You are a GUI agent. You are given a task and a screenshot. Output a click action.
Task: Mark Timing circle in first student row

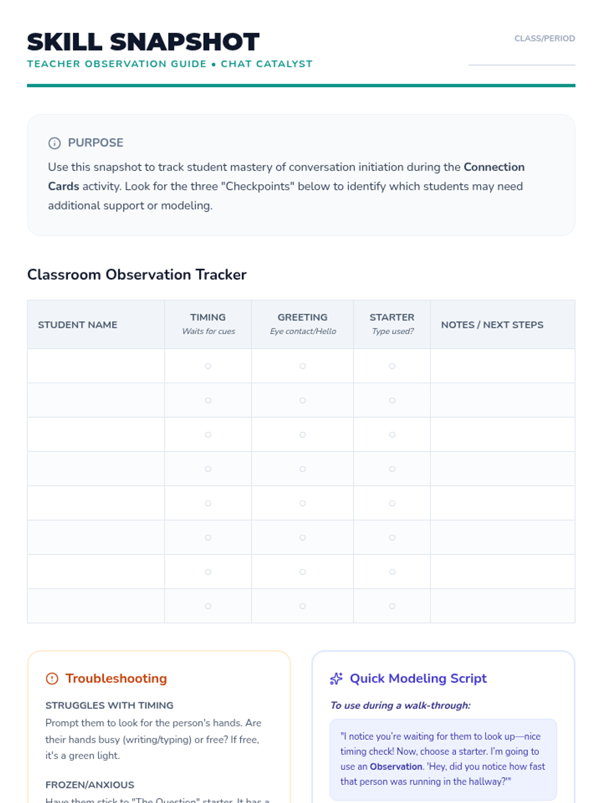pos(208,366)
